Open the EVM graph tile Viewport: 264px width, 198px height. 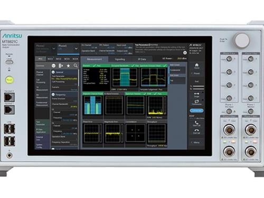157,106
